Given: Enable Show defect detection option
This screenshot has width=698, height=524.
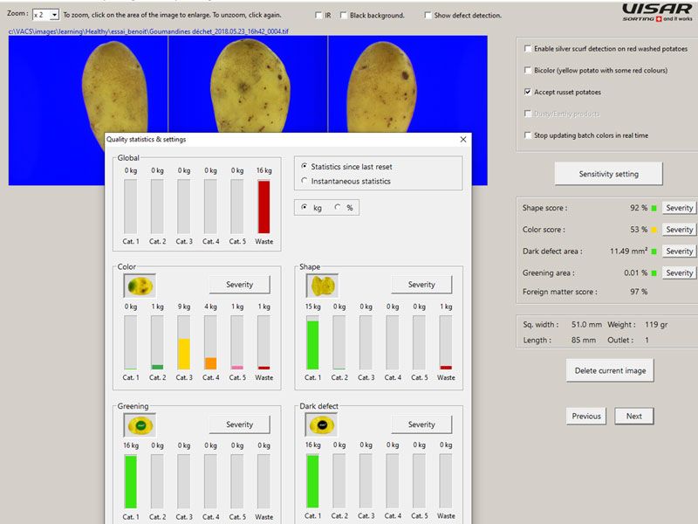Looking at the screenshot, I should coord(428,16).
